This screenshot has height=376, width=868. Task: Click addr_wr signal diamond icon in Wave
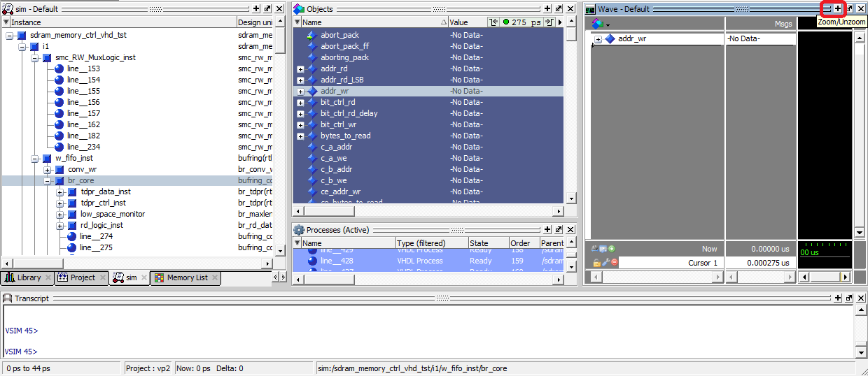tap(610, 39)
